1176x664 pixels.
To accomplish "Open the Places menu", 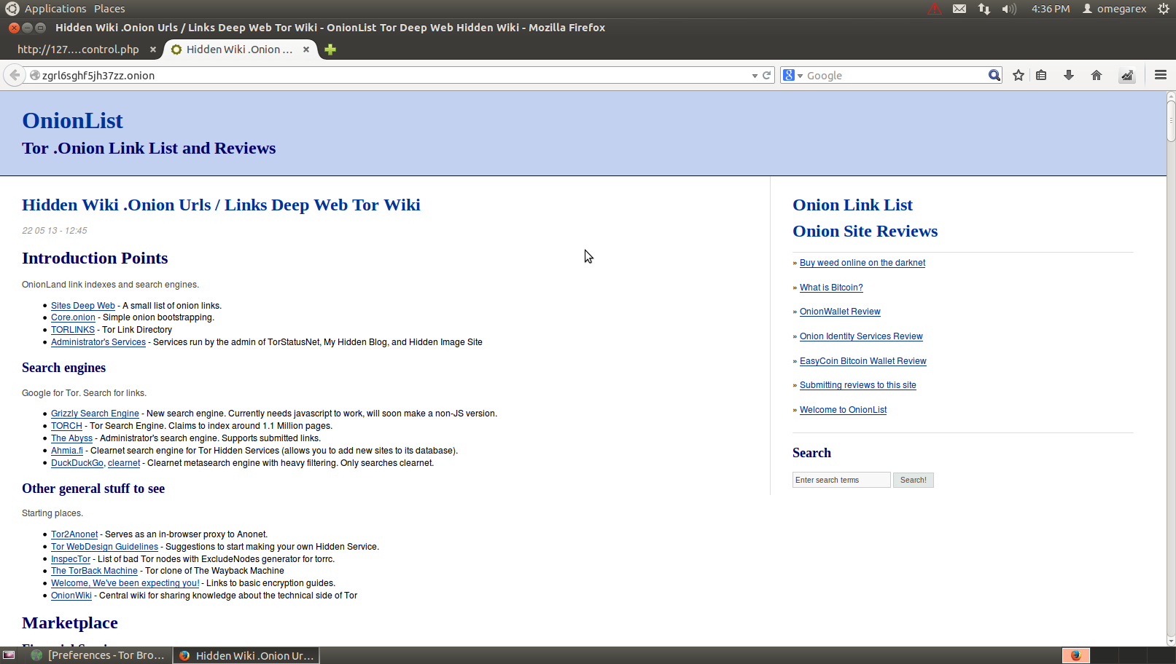I will [x=109, y=9].
